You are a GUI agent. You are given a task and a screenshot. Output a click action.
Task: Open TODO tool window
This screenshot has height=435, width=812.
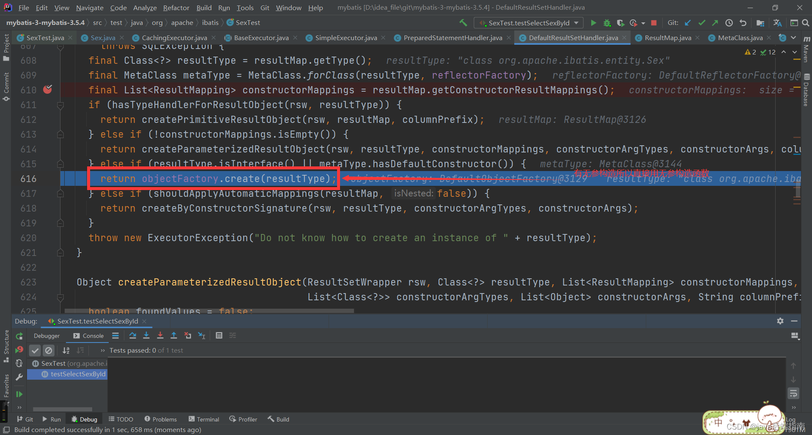[x=121, y=419]
